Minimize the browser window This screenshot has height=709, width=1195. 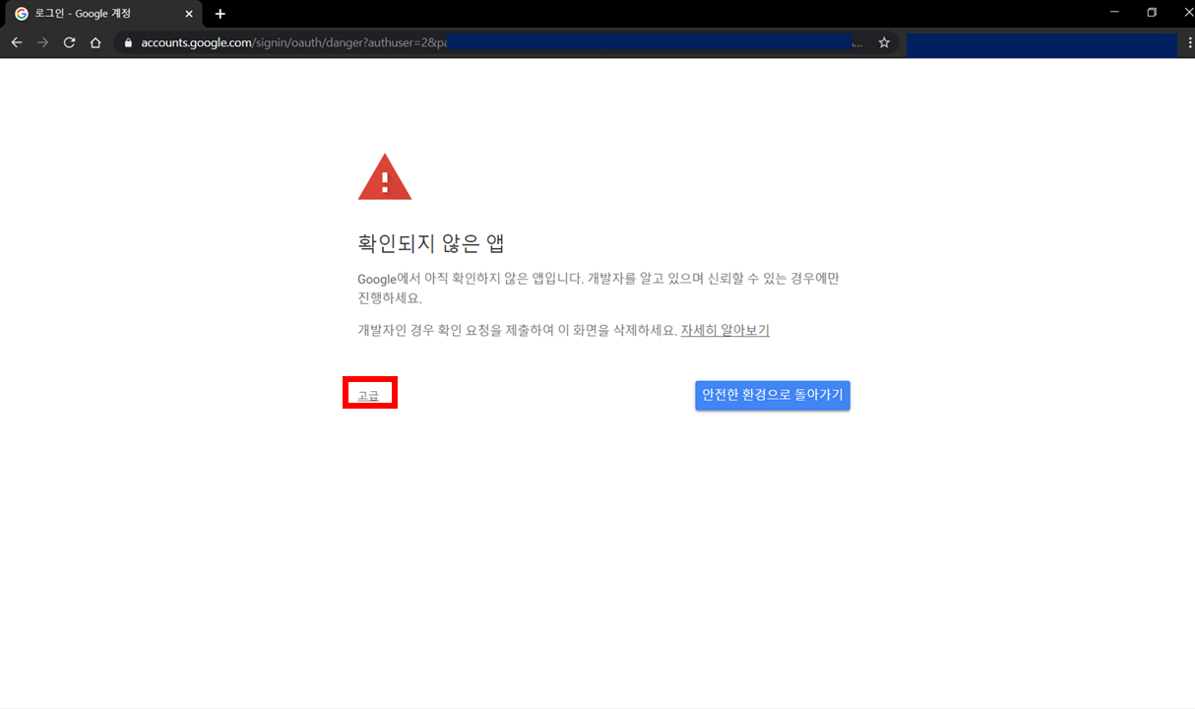point(1114,12)
